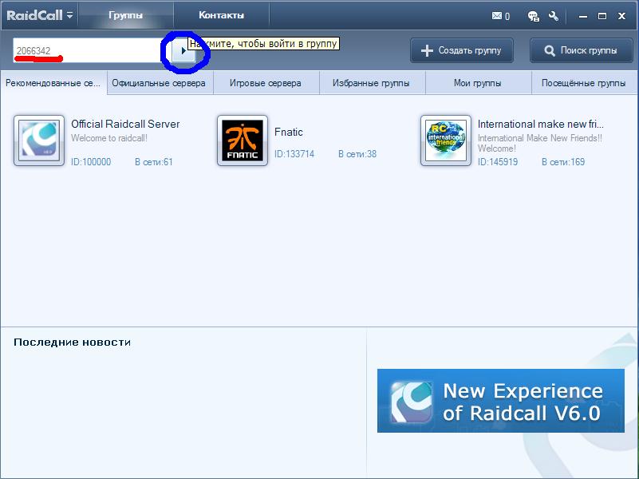The width and height of the screenshot is (639, 479).
Task: Click the New Experience of Raidcall V6.0 banner
Action: 501,401
